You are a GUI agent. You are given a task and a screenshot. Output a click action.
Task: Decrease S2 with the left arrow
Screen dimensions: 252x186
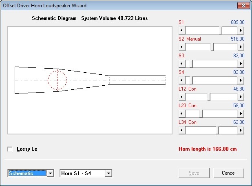182,47
